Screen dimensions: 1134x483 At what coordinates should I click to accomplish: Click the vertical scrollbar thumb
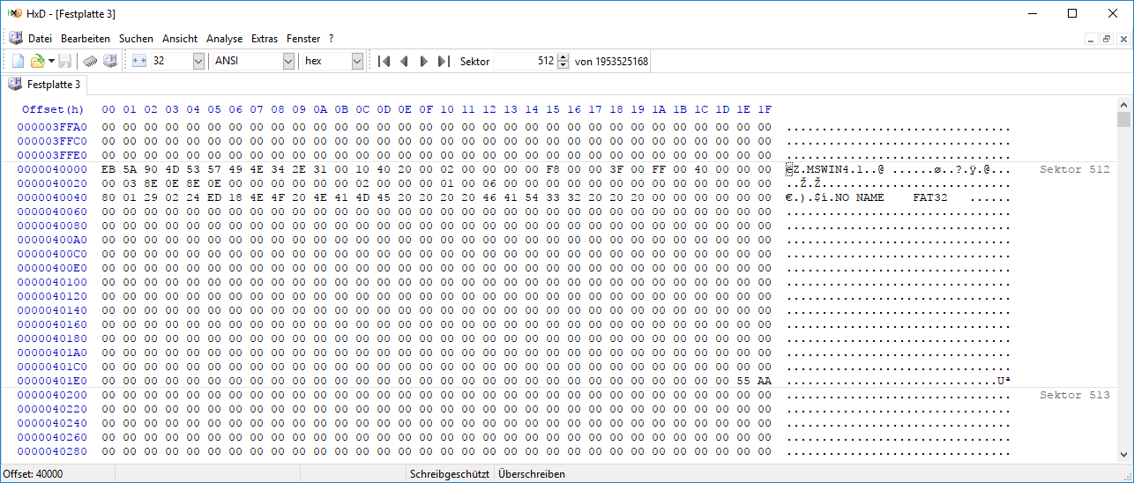point(1123,120)
